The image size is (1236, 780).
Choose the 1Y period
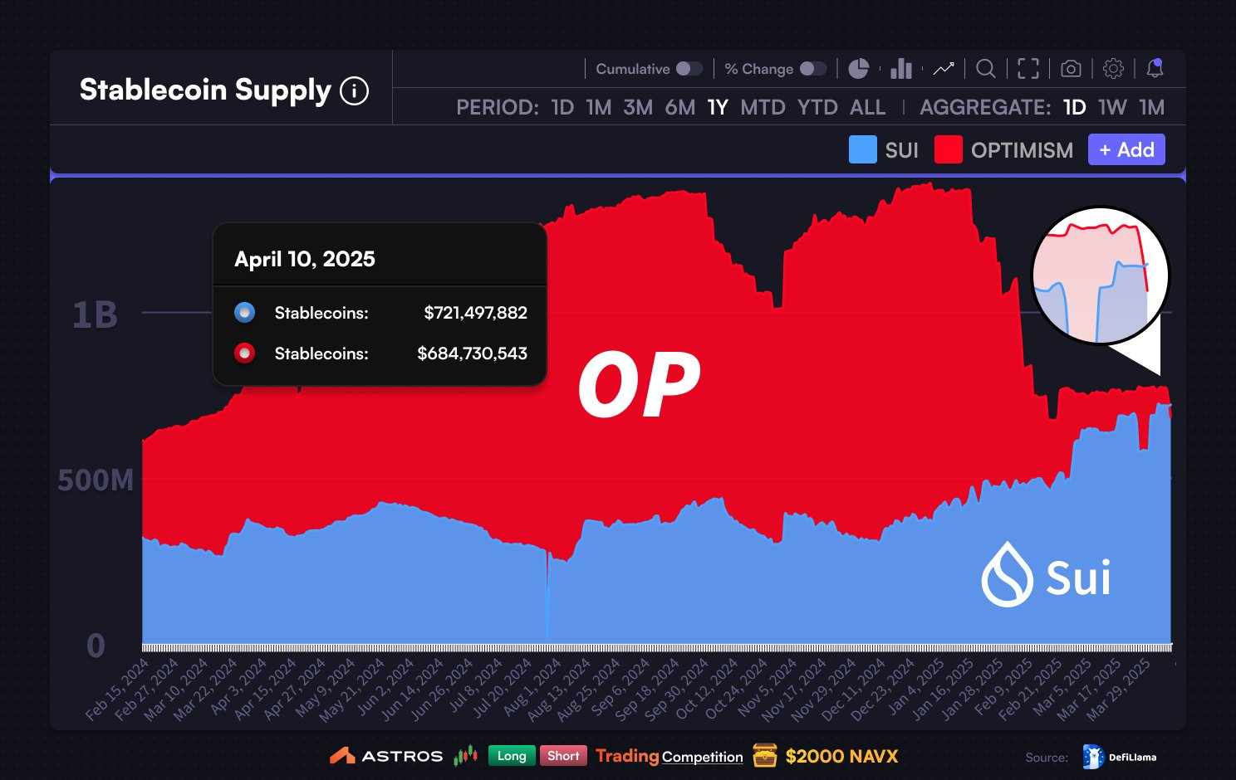[718, 108]
